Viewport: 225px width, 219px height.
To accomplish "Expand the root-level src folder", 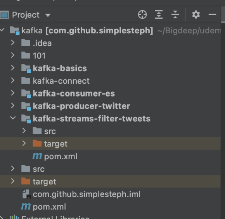I will pos(13,169).
